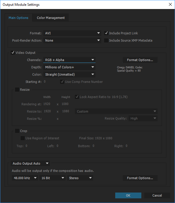Toggle the Video Output checkbox
The height and width of the screenshot is (203, 175).
[x=13, y=53]
